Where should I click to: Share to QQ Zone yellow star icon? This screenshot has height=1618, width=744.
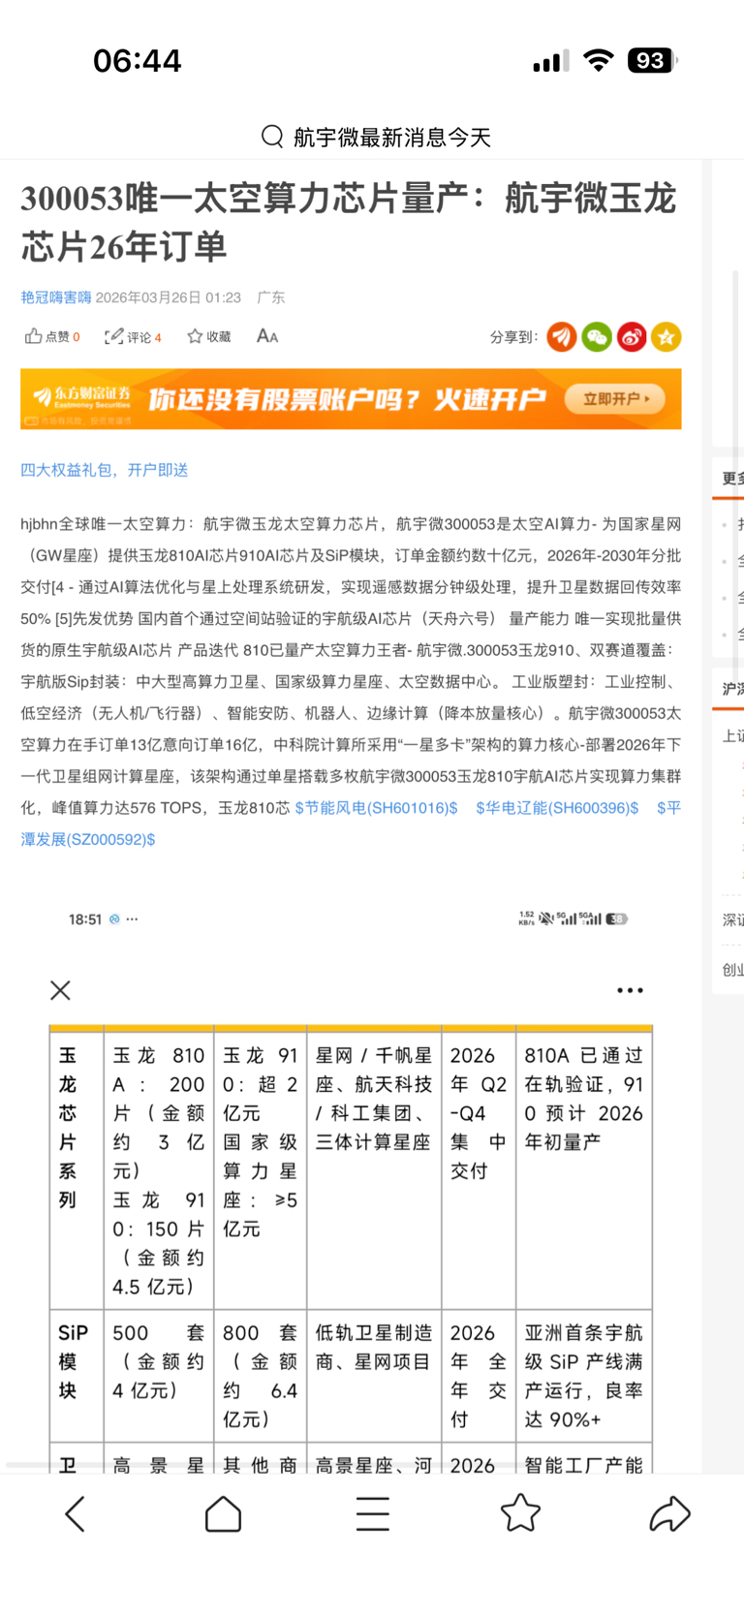click(x=666, y=337)
